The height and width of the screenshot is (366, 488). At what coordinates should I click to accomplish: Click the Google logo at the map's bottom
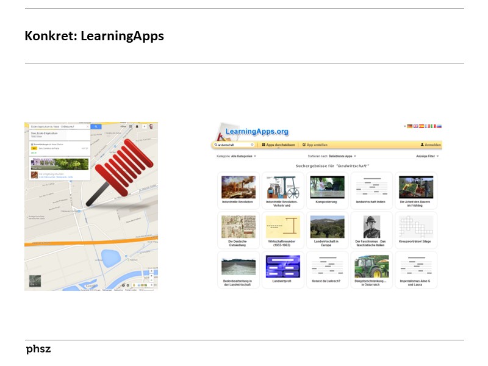[91, 284]
